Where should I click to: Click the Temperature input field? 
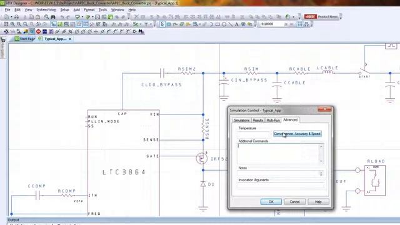coord(253,134)
